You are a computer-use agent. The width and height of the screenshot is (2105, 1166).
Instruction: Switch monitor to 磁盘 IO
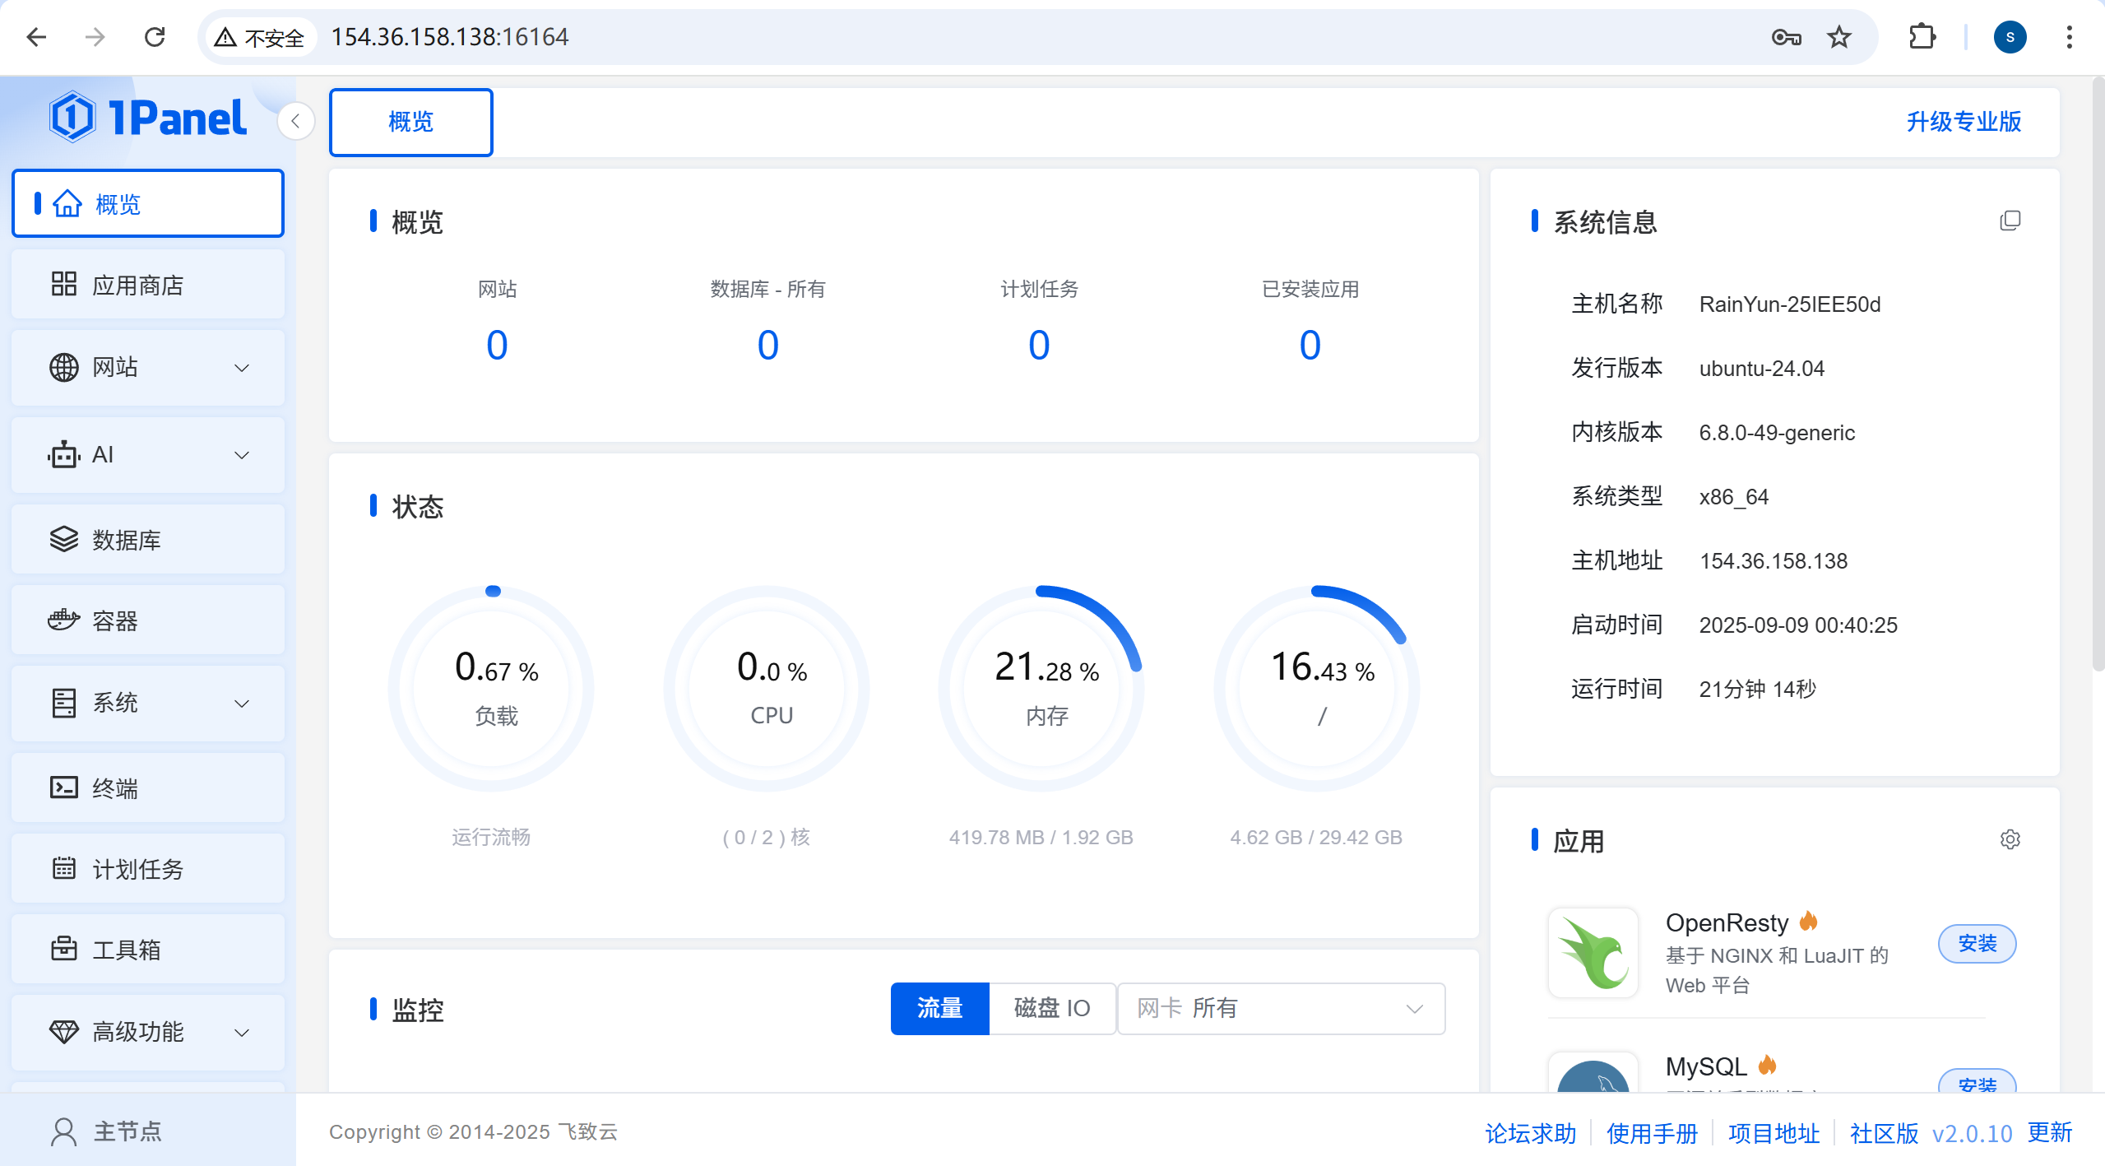tap(1051, 1008)
